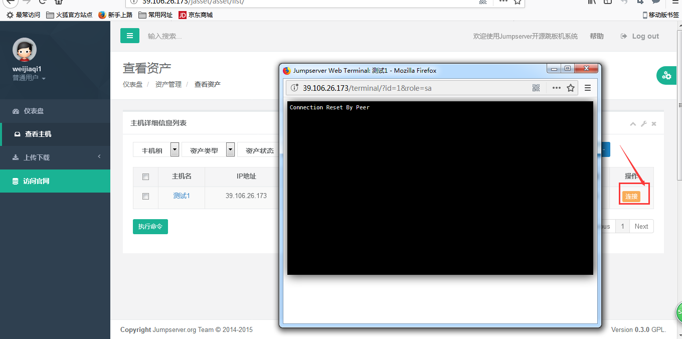Open the 测试1 host link

click(182, 196)
